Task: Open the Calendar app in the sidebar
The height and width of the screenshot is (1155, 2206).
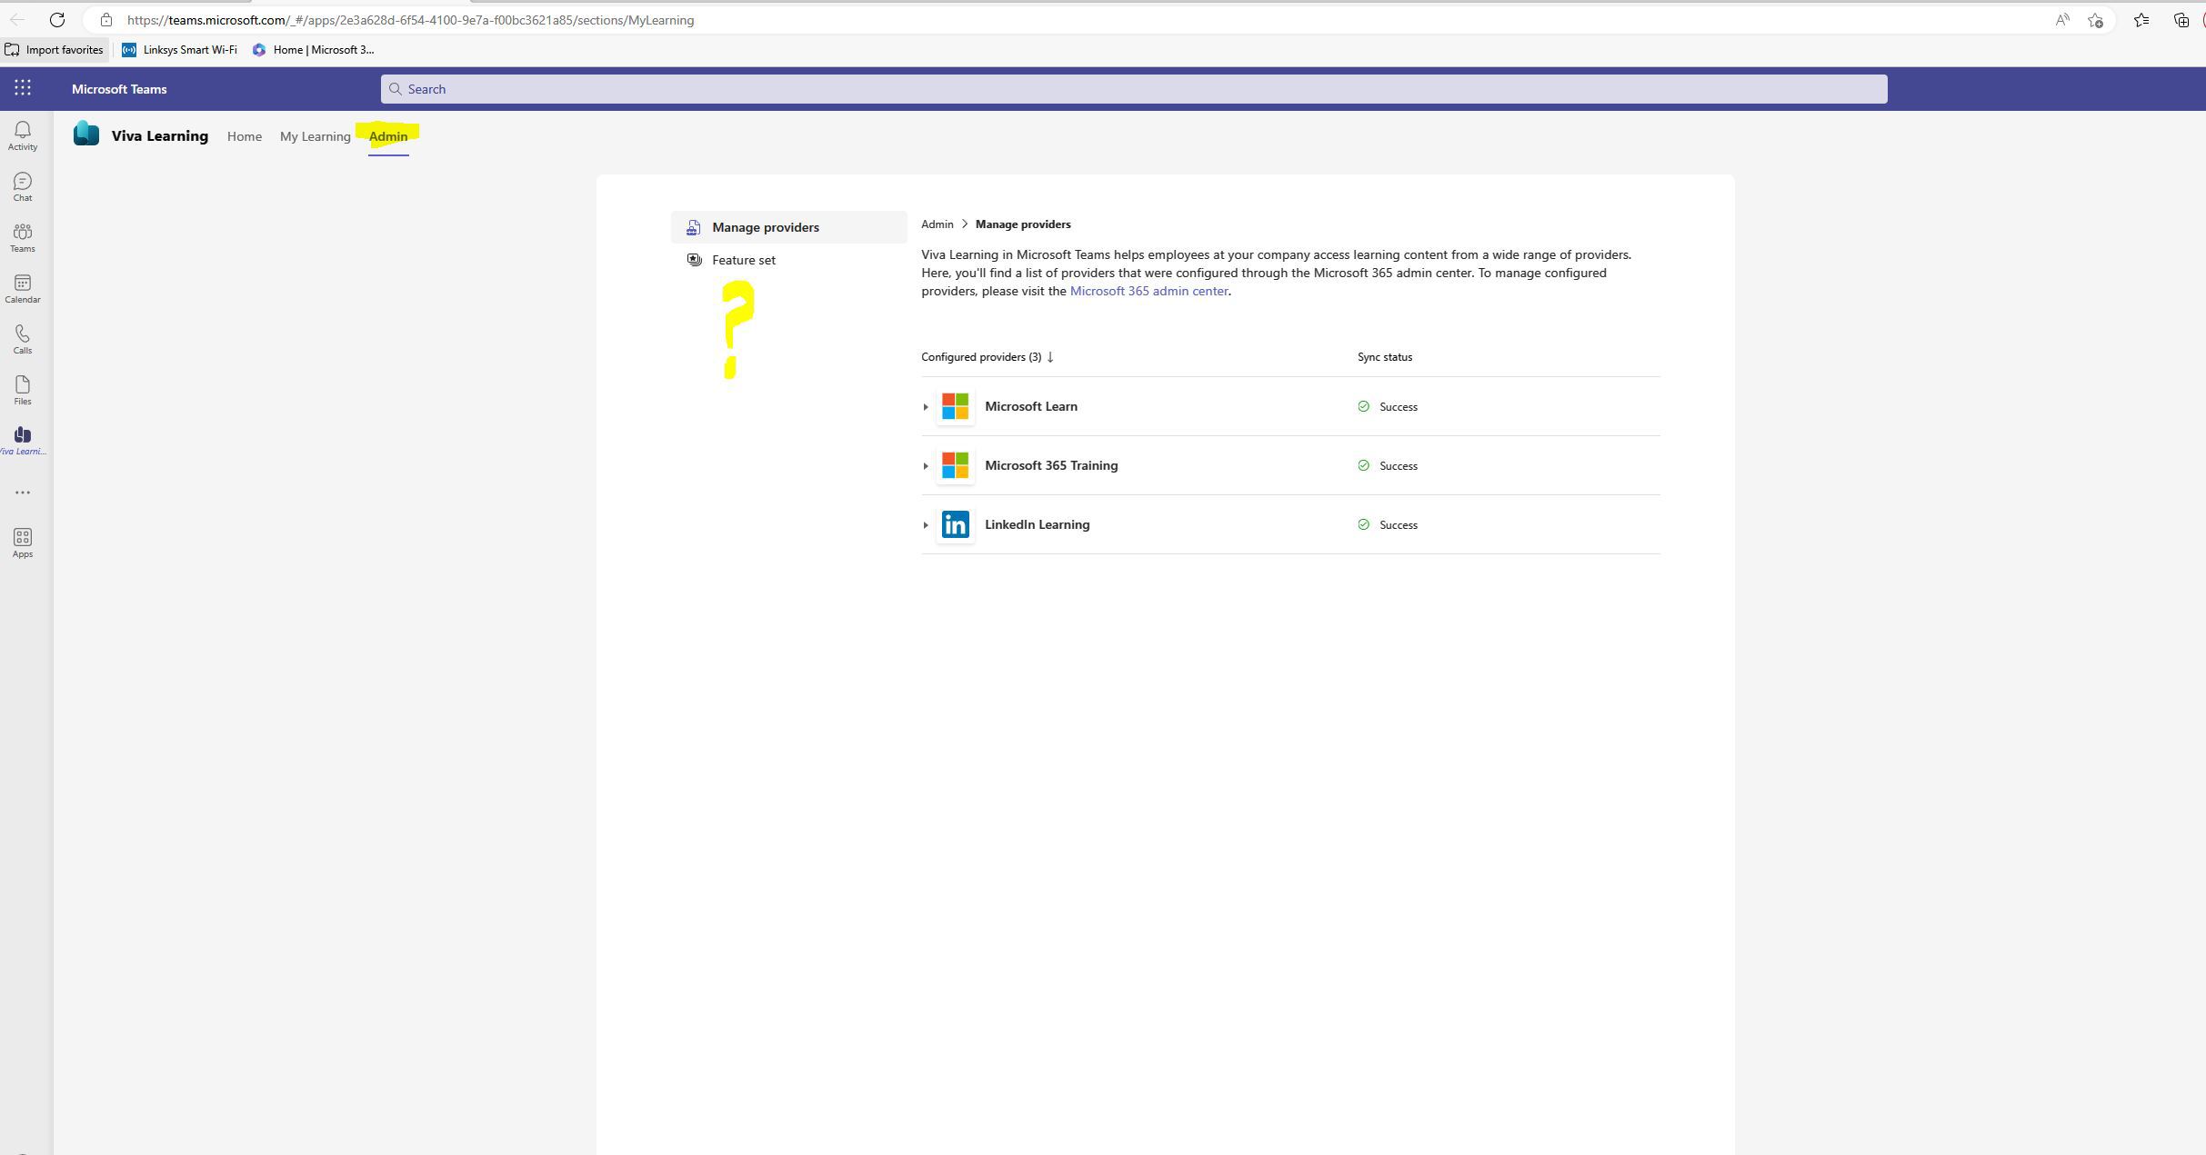Action: pos(23,289)
